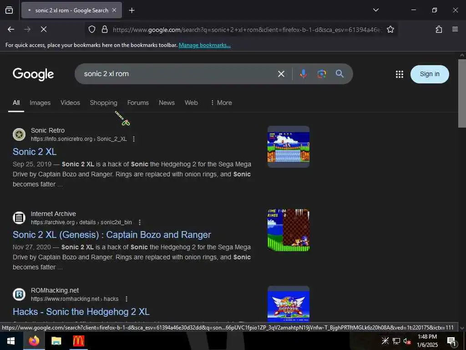Search by image with Google Lens

(x=322, y=74)
